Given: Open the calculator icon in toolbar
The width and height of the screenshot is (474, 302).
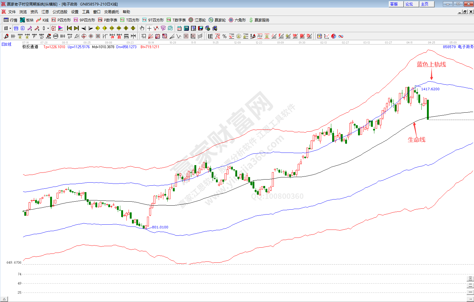Looking at the screenshot, I should (186, 28).
